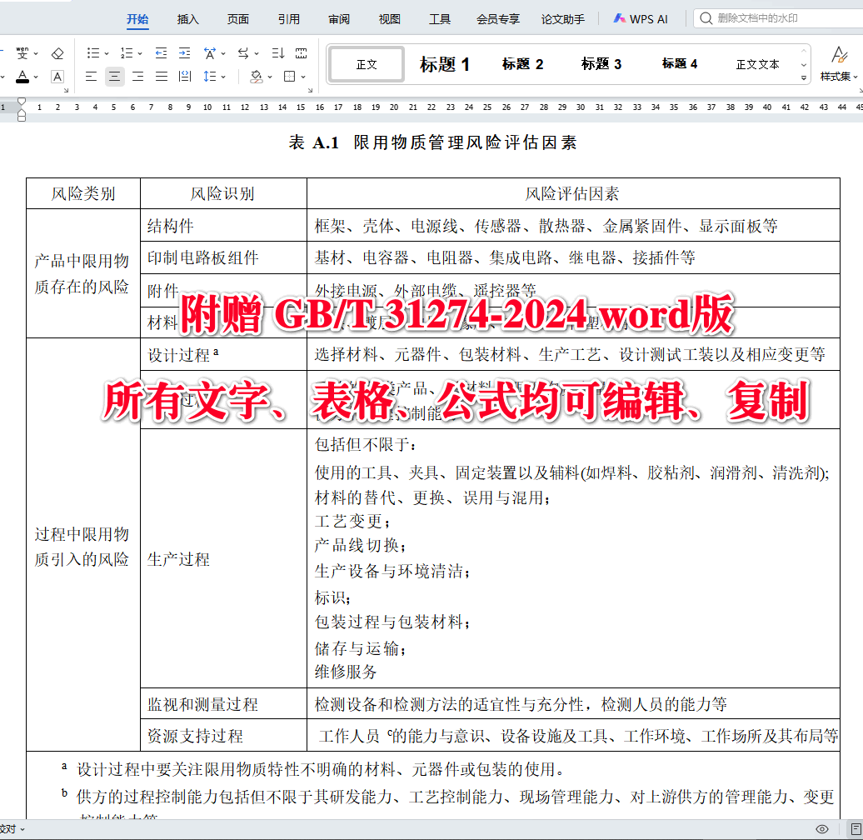Expand the full styles gallery
This screenshot has width=863, height=840.
point(804,78)
